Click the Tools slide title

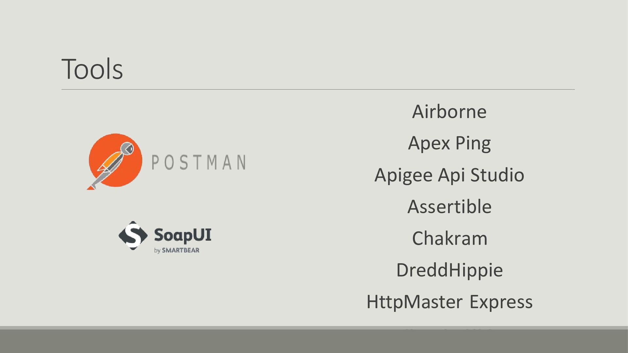(x=92, y=69)
